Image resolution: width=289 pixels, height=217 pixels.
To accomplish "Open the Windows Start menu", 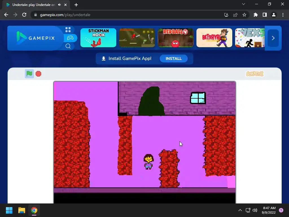I will [x=9, y=210].
